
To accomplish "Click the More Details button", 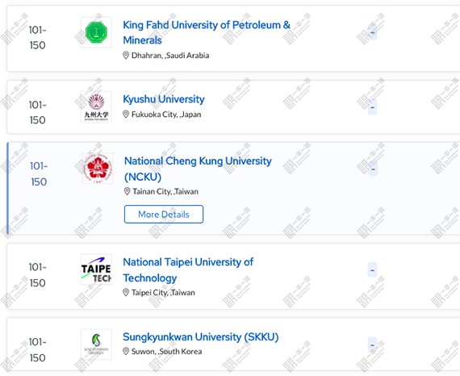I will [x=164, y=214].
